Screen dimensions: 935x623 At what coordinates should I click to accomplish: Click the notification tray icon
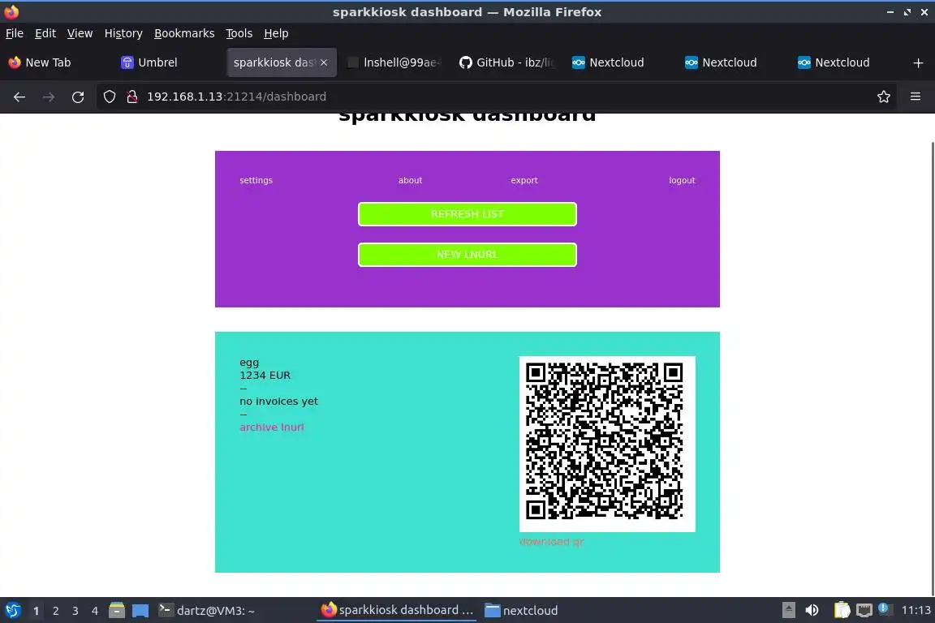coord(885,609)
